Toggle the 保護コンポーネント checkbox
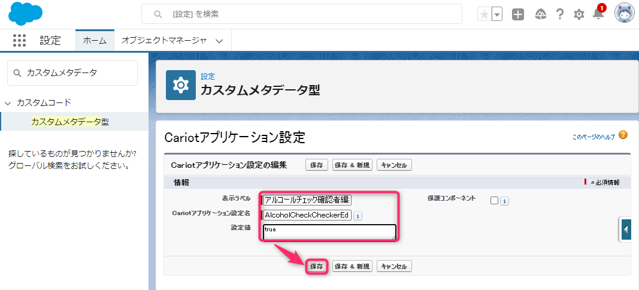 [x=494, y=200]
